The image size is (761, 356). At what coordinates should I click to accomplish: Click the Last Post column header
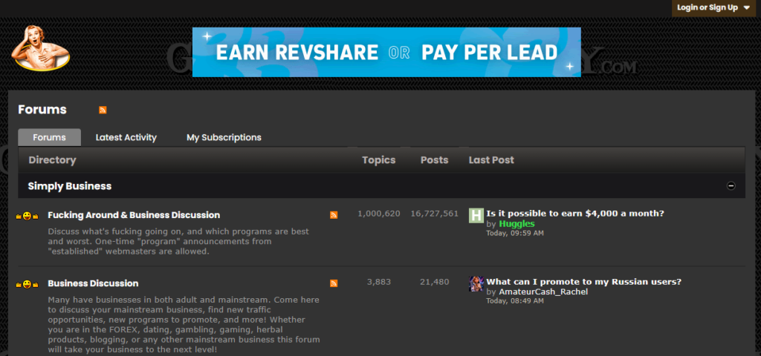coord(491,160)
